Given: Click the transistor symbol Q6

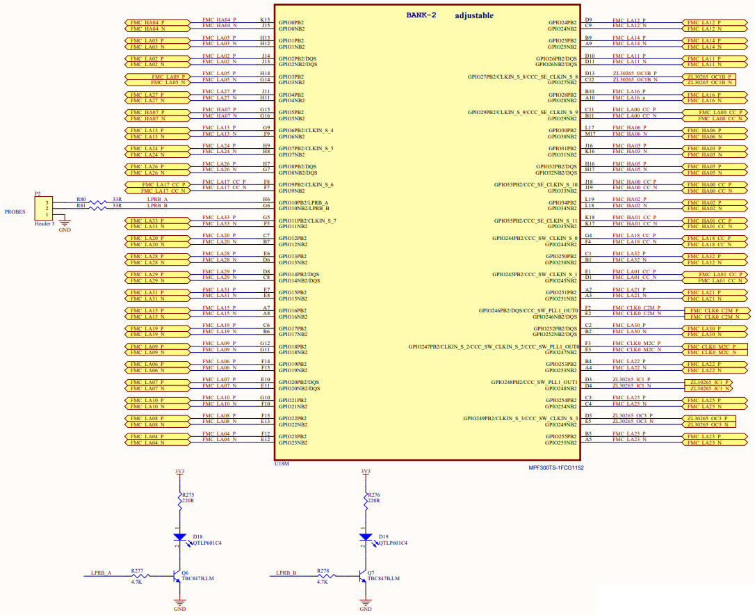Looking at the screenshot, I should pos(176,577).
